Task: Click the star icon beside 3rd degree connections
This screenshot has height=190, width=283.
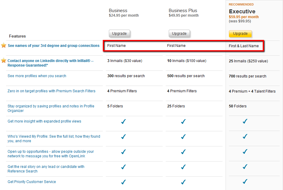Action: (x=4, y=45)
